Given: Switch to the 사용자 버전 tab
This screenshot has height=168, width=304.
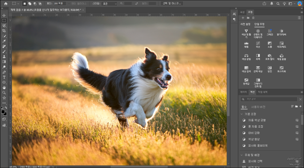Looking at the screenshot, I should click(x=258, y=107).
